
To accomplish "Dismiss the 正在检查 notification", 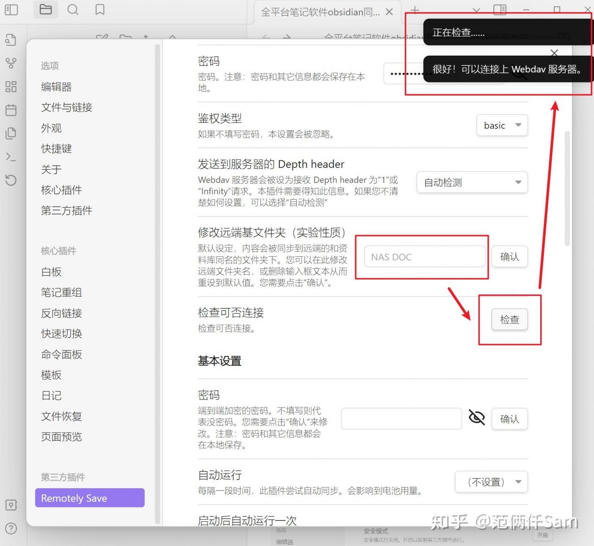I will point(508,32).
